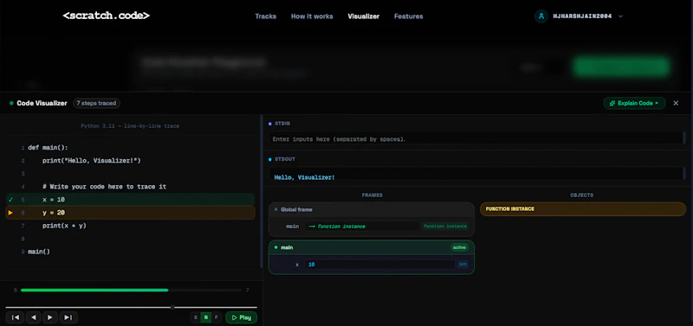Click the active badge on main frame
The image size is (693, 326).
[459, 247]
